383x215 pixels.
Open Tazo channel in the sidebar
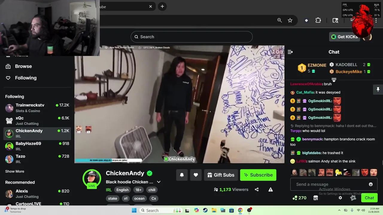37,159
